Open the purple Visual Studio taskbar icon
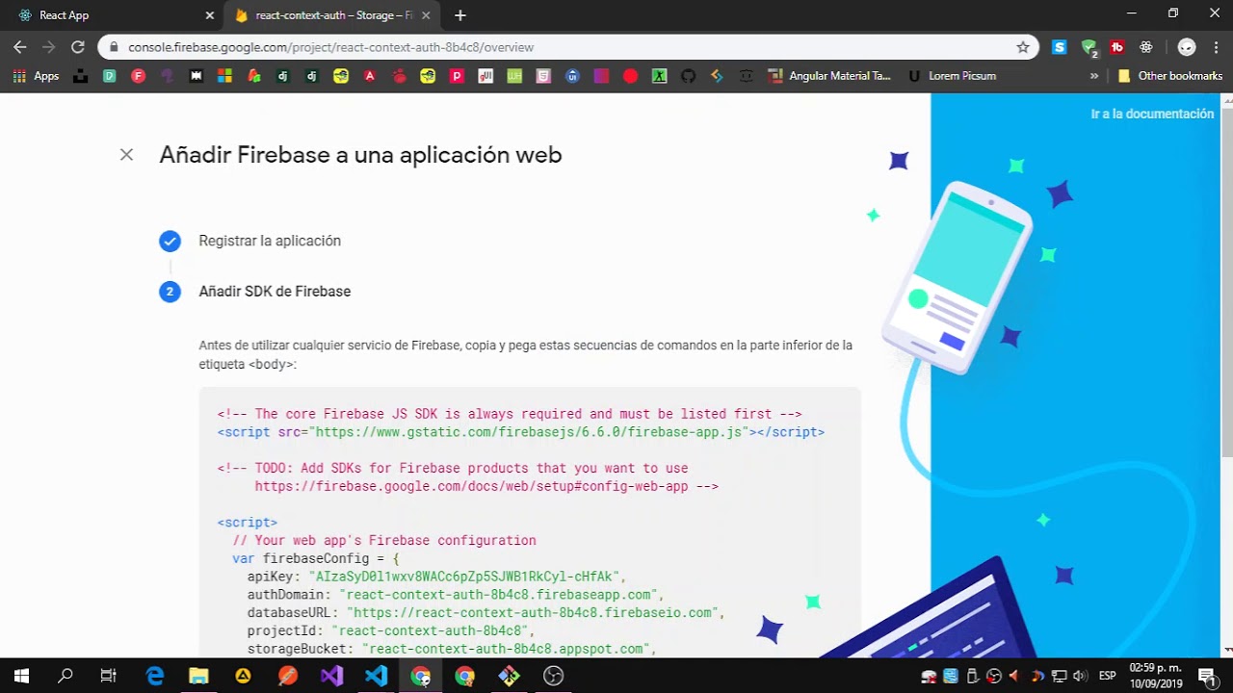This screenshot has height=693, width=1233. 331,676
